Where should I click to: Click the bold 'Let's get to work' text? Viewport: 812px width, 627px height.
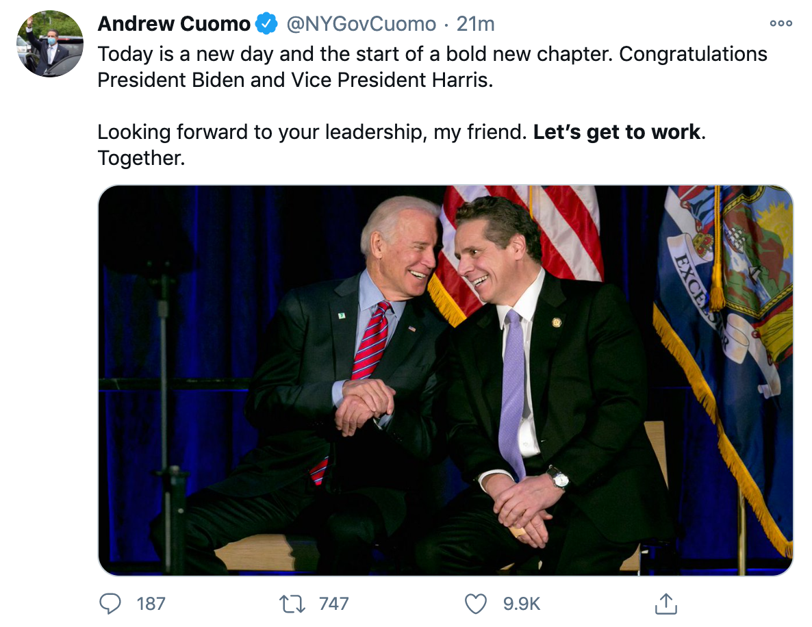click(617, 132)
